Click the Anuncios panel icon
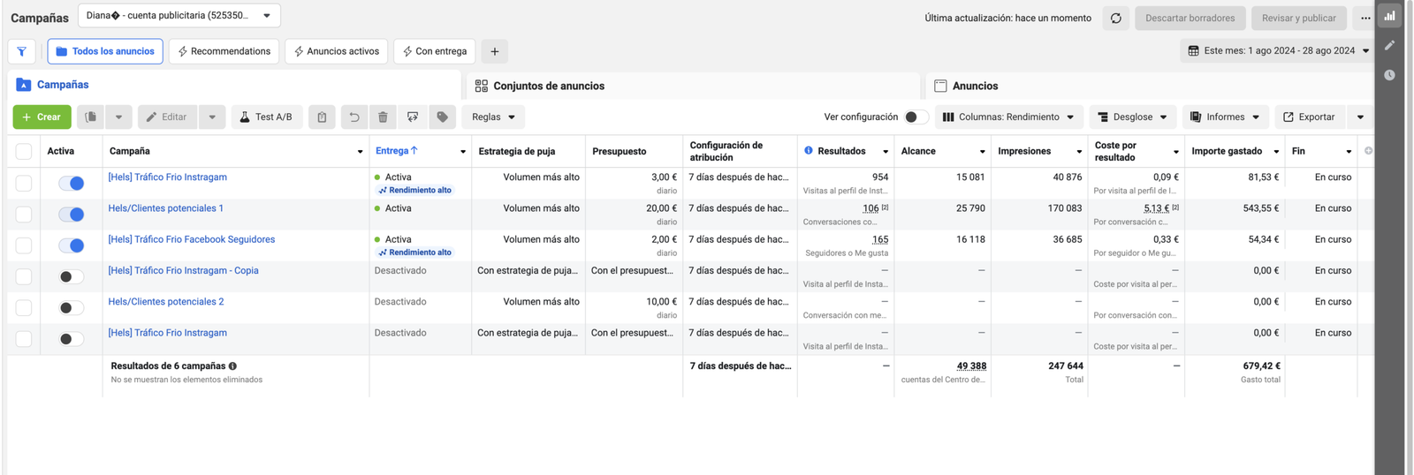This screenshot has width=1414, height=475. point(940,86)
